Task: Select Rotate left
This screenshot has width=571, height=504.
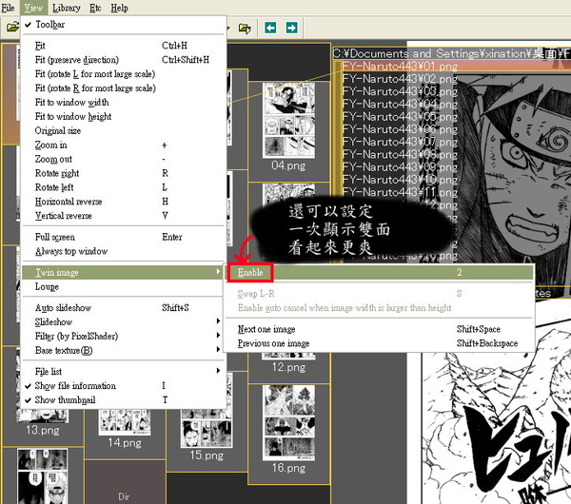Action: coord(123,187)
